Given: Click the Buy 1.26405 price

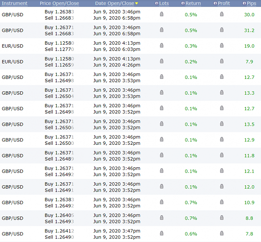Looking at the screenshot, I should 59,215.
